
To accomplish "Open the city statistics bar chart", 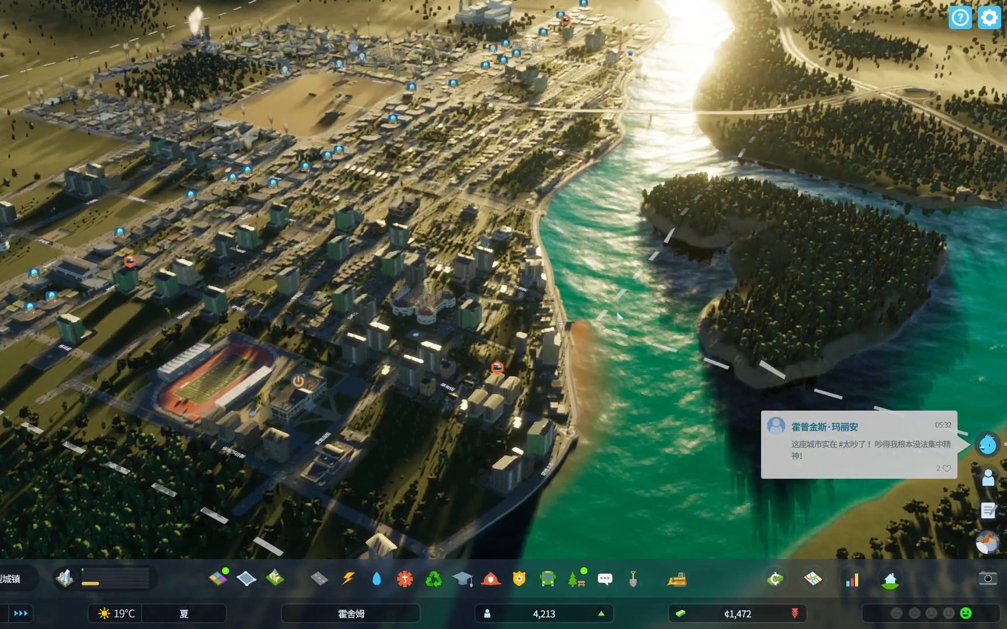I will [852, 579].
